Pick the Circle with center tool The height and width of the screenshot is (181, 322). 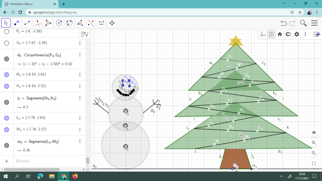tap(59, 23)
